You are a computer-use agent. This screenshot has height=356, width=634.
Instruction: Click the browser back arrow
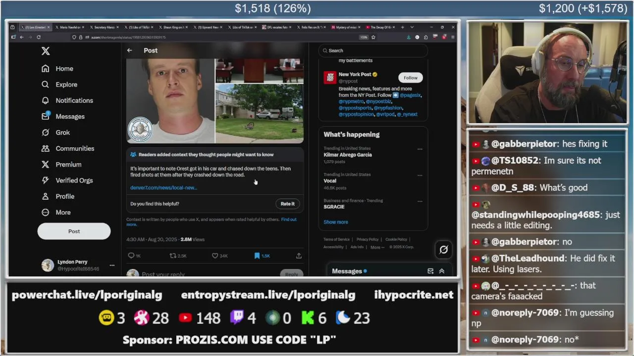pyautogui.click(x=22, y=37)
